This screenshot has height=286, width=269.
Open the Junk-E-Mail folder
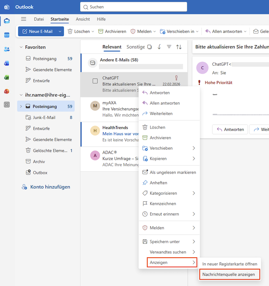(x=46, y=117)
